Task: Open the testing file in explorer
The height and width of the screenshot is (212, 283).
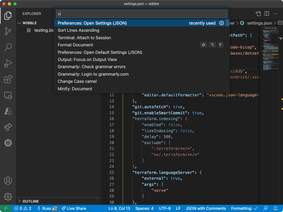Action: pyautogui.click(x=40, y=30)
